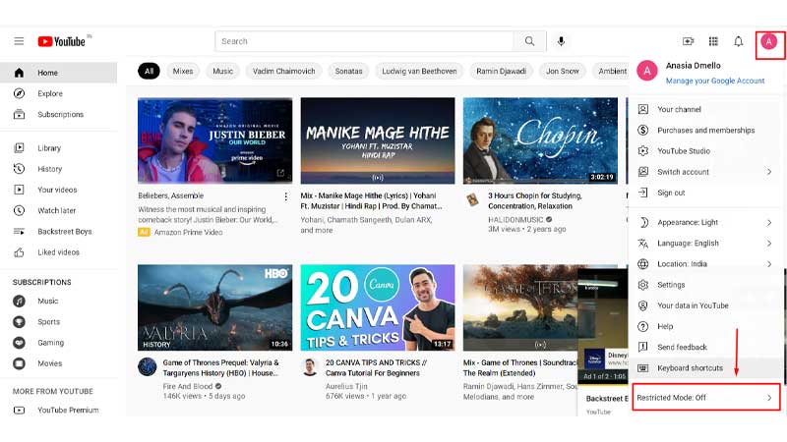Image resolution: width=787 pixels, height=442 pixels.
Task: Select the Mixes filter chip
Action: click(x=183, y=71)
